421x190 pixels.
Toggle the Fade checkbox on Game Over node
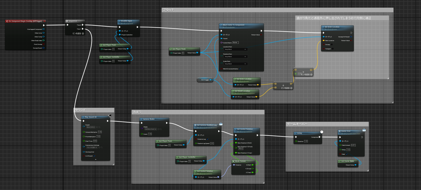[347, 154]
